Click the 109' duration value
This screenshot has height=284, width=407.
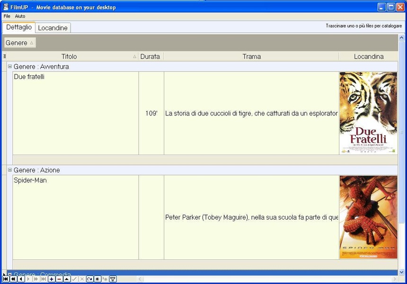pyautogui.click(x=151, y=113)
